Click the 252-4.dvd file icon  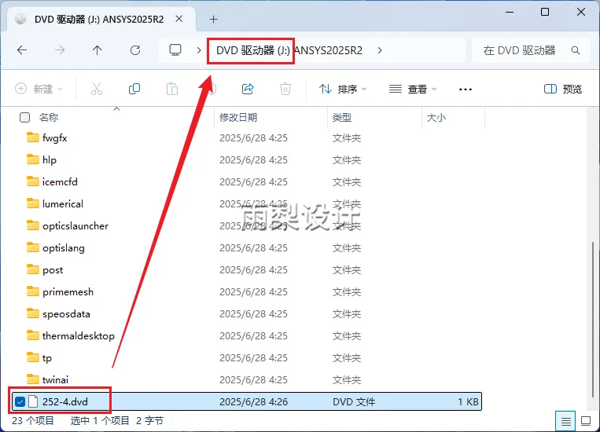point(33,401)
